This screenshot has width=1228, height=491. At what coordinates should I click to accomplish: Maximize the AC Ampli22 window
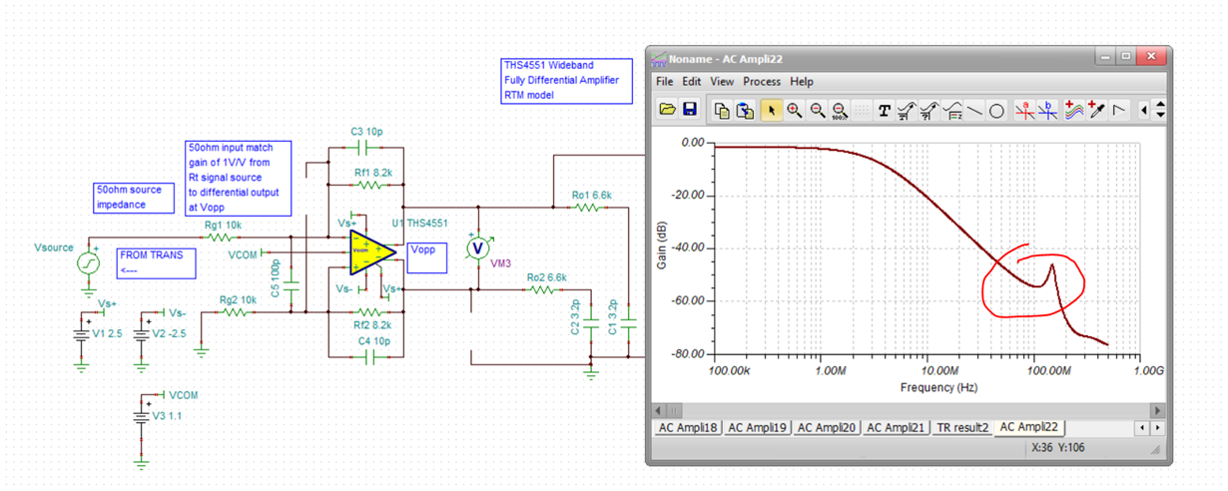(1125, 57)
